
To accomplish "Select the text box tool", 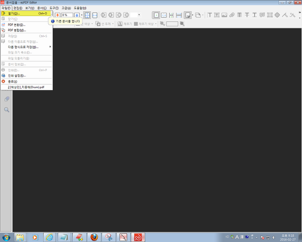I will pyautogui.click(x=217, y=15).
